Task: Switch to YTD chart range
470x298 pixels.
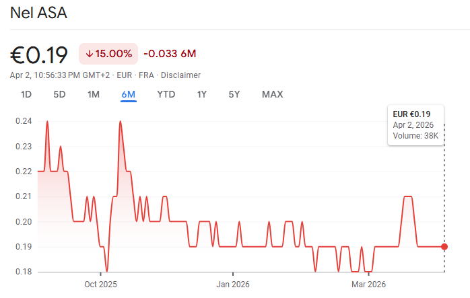Action: click(x=166, y=94)
